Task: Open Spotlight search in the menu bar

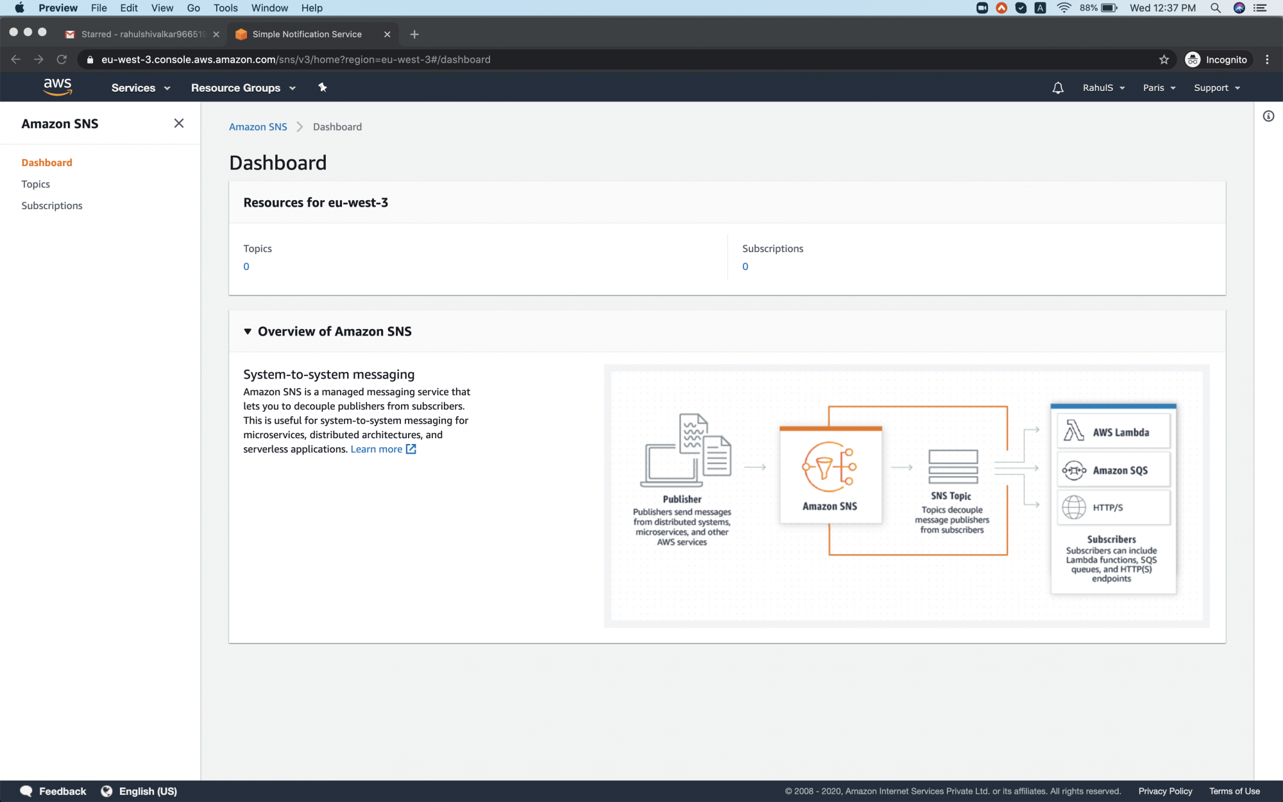Action: (x=1215, y=8)
